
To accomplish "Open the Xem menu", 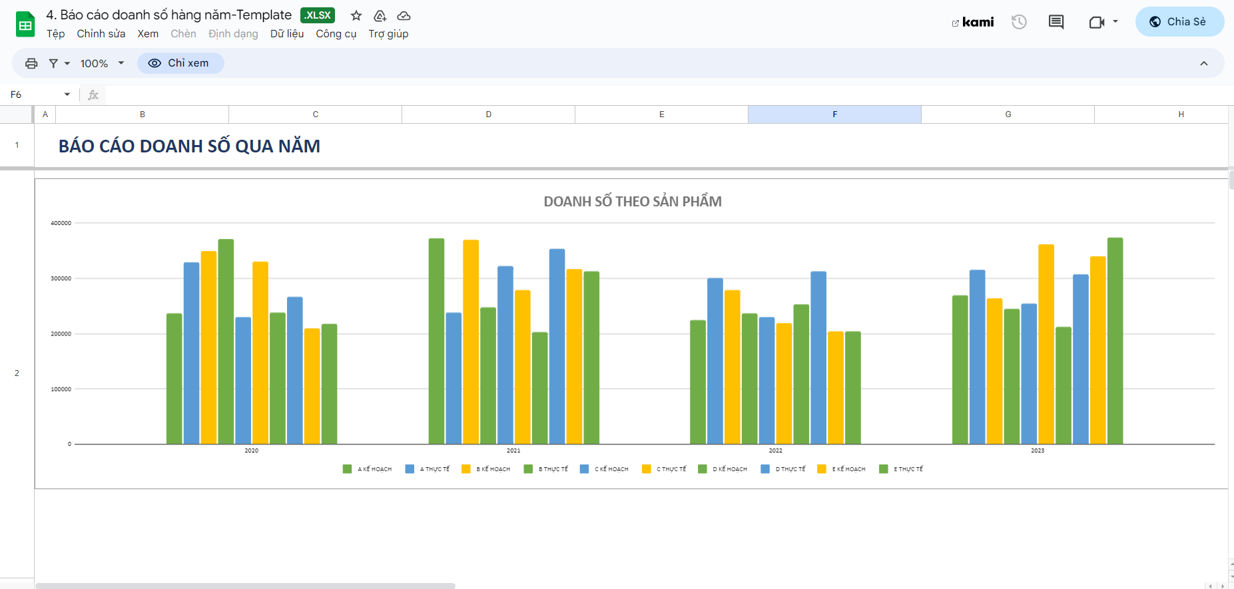I will coord(148,33).
